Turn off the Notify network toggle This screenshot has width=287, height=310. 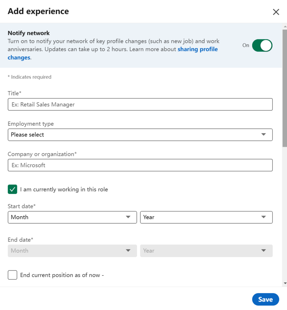(262, 45)
